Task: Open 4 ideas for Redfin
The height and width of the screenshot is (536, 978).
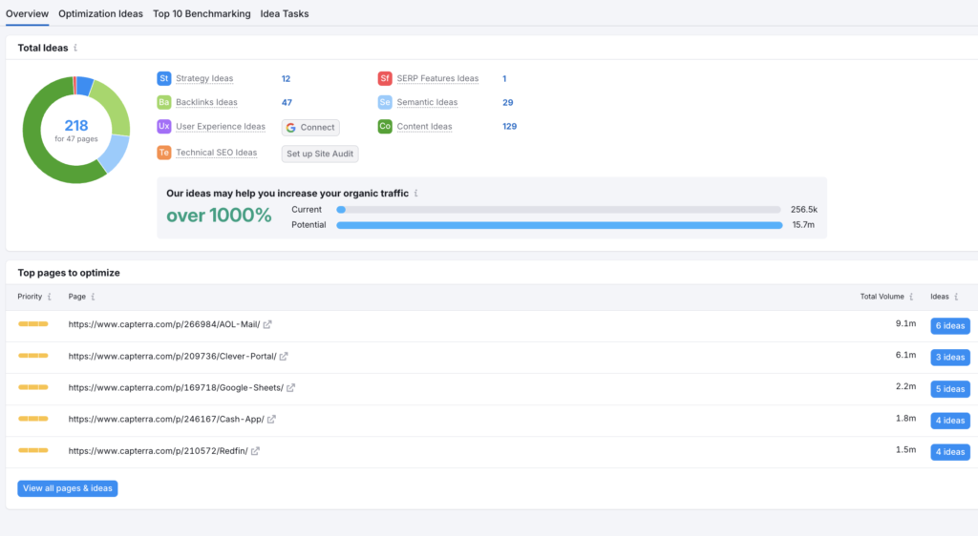Action: [950, 453]
